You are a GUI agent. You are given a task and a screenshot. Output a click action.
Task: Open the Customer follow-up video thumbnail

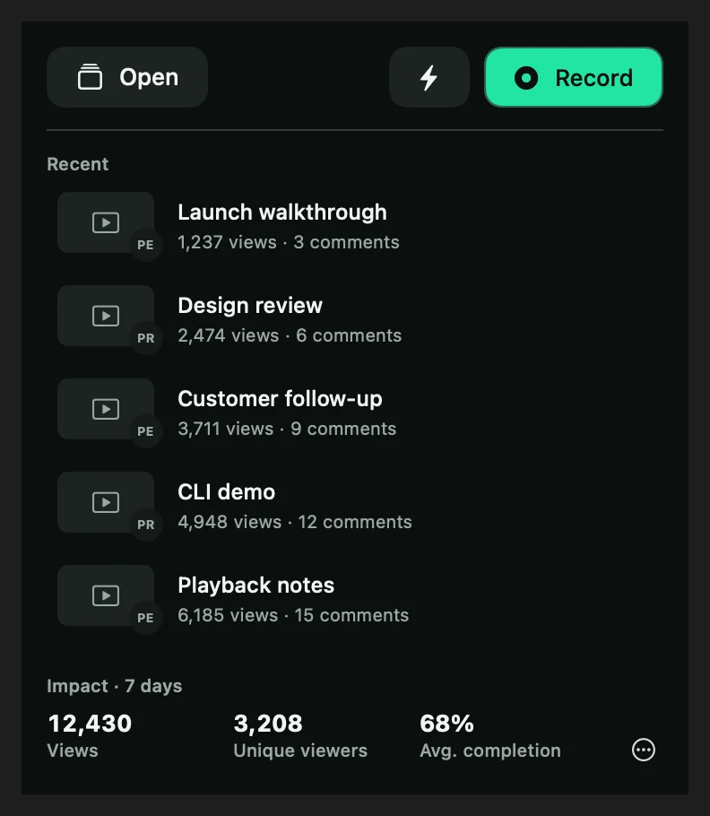[106, 409]
